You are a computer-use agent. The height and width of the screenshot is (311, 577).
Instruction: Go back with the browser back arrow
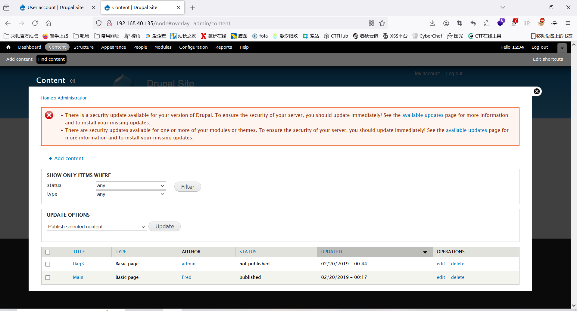coord(8,23)
